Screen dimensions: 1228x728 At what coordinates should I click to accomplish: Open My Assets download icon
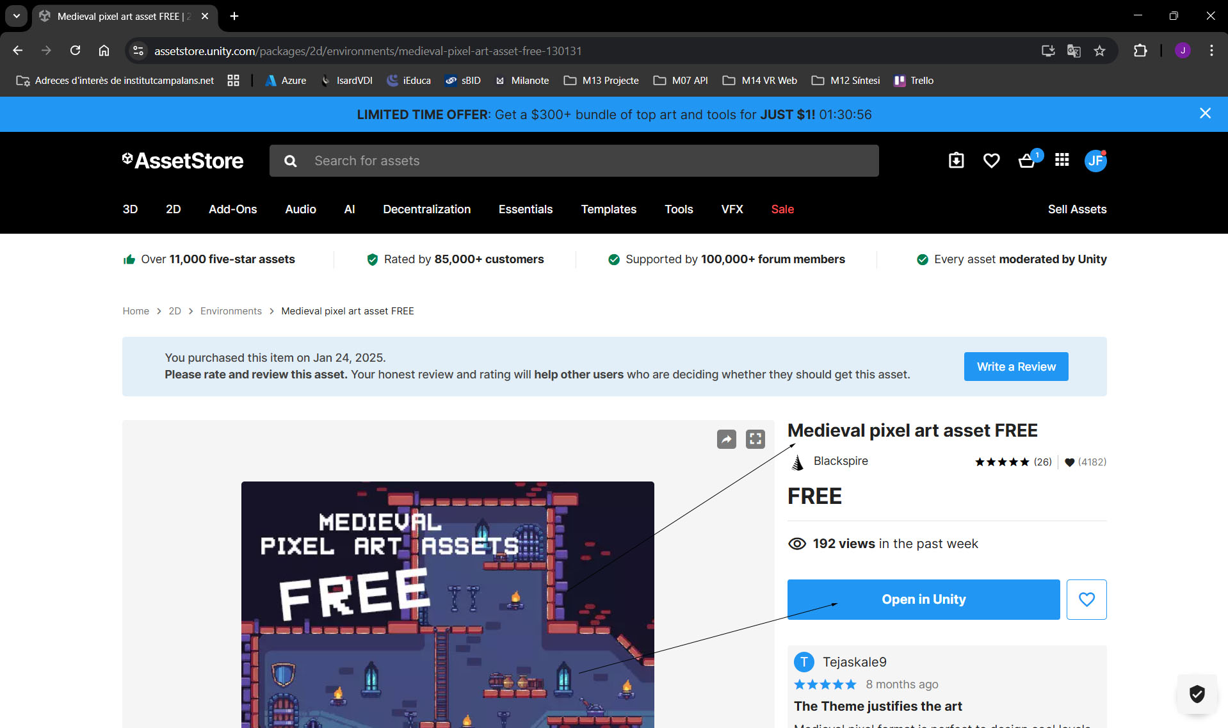(x=956, y=161)
